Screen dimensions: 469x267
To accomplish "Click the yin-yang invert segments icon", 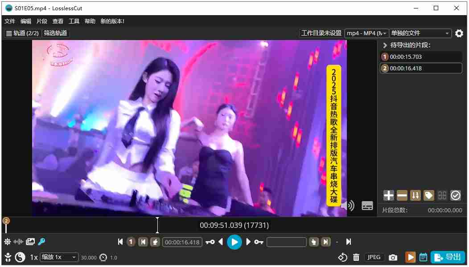I will (x=20, y=257).
